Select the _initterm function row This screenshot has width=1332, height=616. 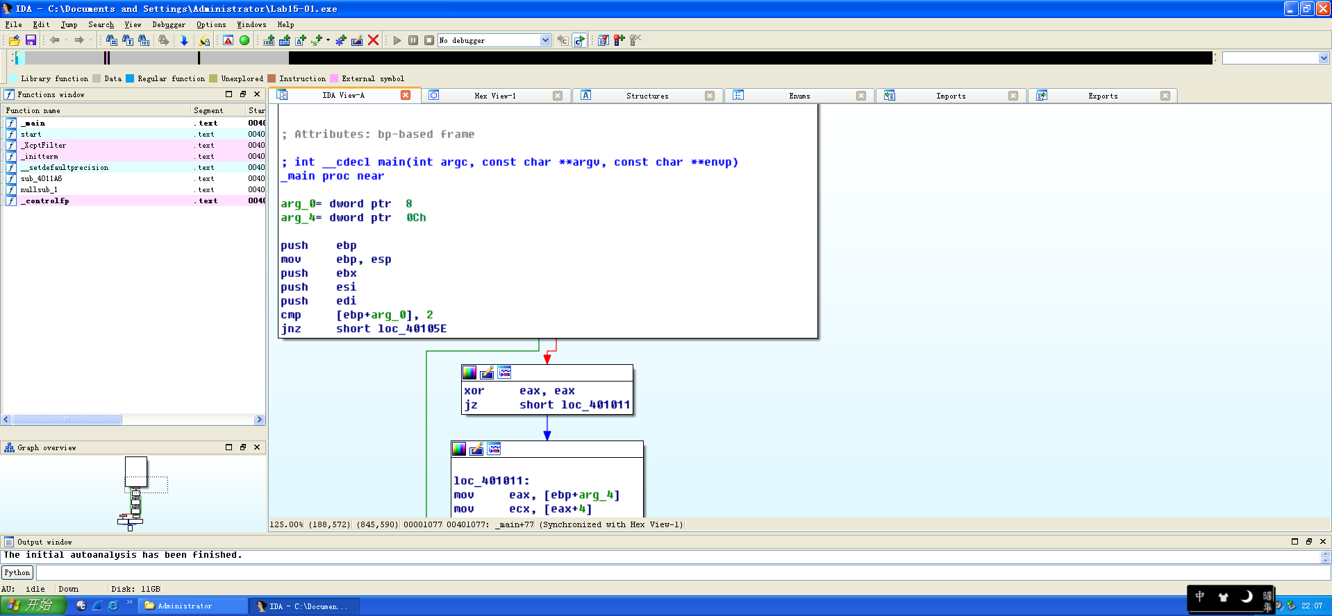[x=134, y=156]
